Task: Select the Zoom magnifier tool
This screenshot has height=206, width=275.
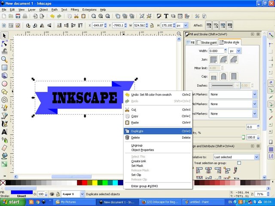Action: click(4, 59)
